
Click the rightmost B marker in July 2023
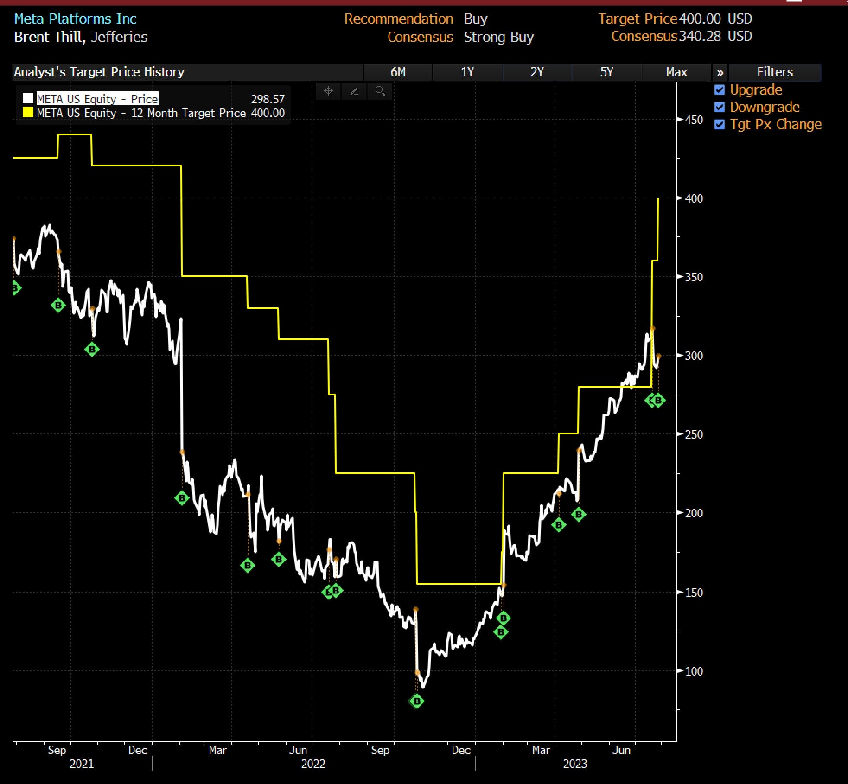(658, 401)
